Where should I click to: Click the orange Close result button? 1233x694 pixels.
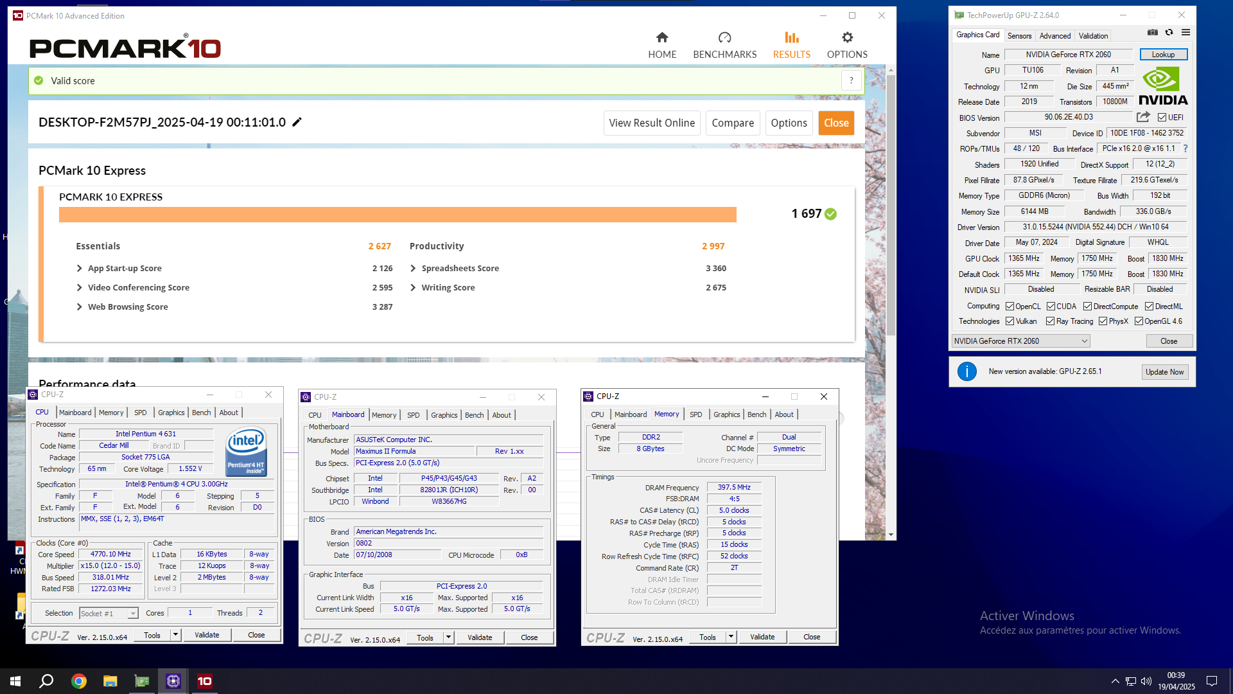point(836,123)
